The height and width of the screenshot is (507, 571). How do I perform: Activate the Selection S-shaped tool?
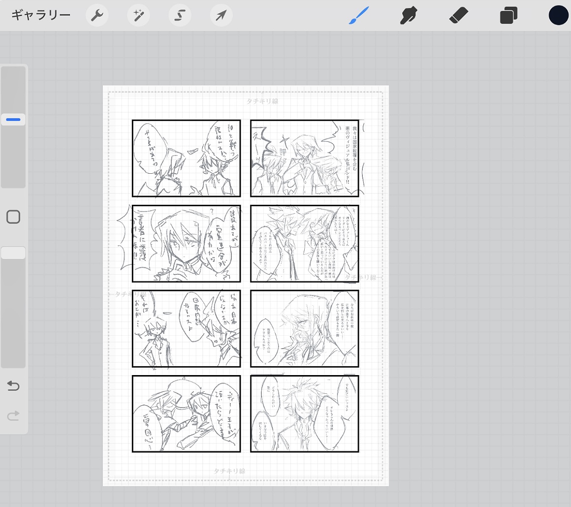click(x=180, y=16)
